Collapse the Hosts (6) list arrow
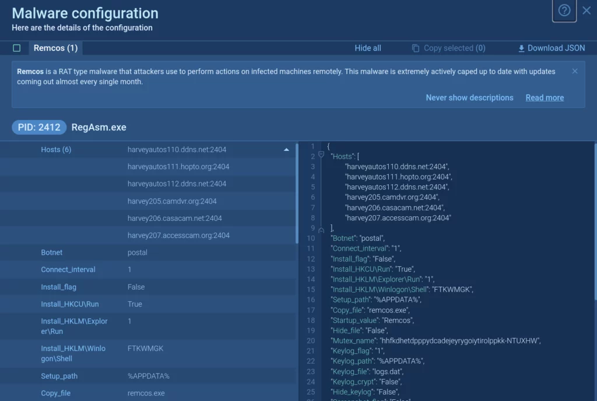The image size is (597, 401). tap(286, 150)
